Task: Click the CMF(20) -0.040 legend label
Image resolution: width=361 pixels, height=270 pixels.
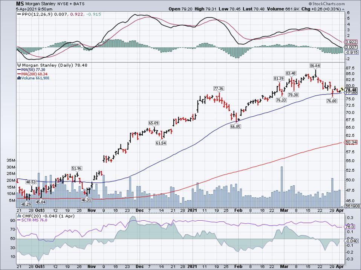Action: pyautogui.click(x=46, y=216)
